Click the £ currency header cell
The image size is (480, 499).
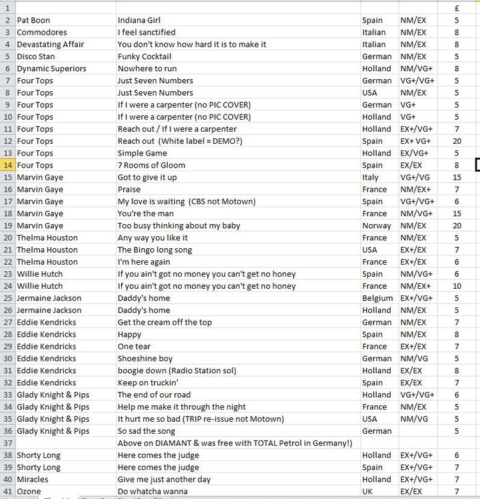coord(457,8)
